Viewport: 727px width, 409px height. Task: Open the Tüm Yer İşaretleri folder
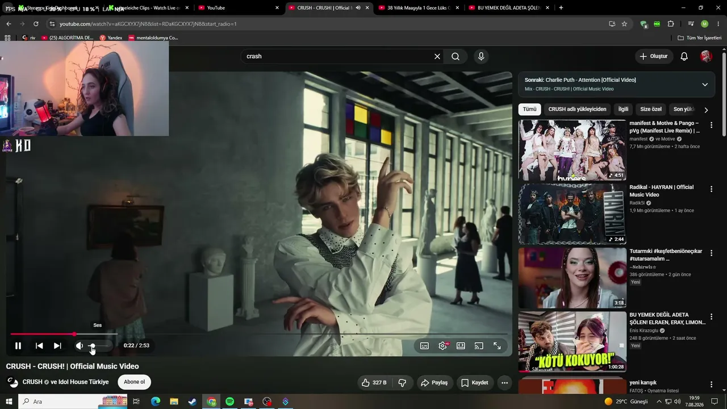[x=700, y=38]
